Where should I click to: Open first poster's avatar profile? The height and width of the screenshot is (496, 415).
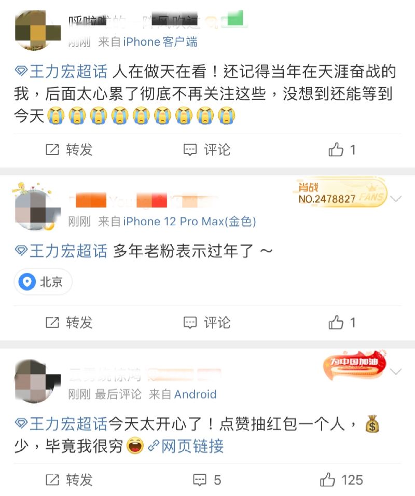(36, 31)
